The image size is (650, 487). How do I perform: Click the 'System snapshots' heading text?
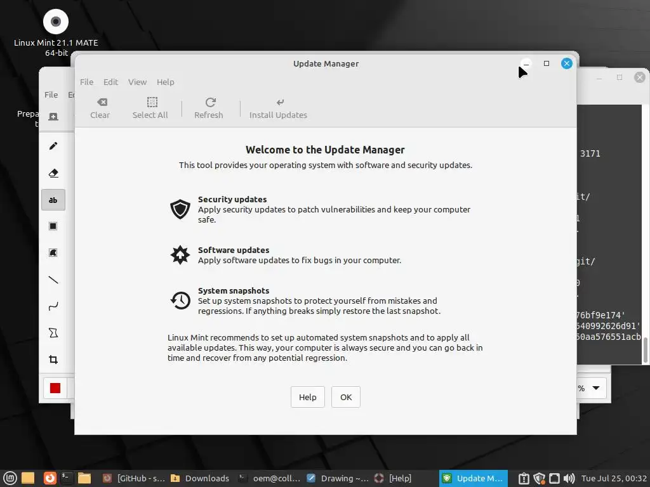(234, 290)
